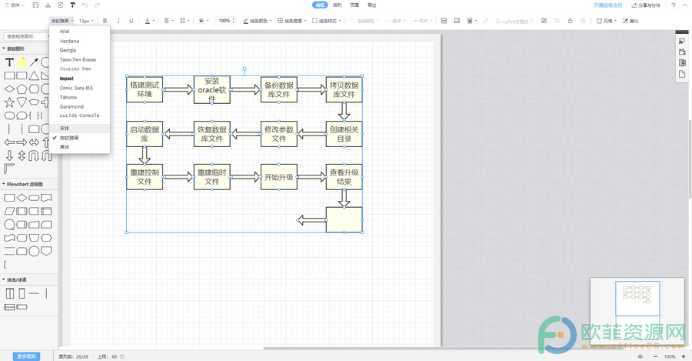Screen dimensions: 692x361
Task: Click the 开通超级会员 link
Action: (607, 5)
